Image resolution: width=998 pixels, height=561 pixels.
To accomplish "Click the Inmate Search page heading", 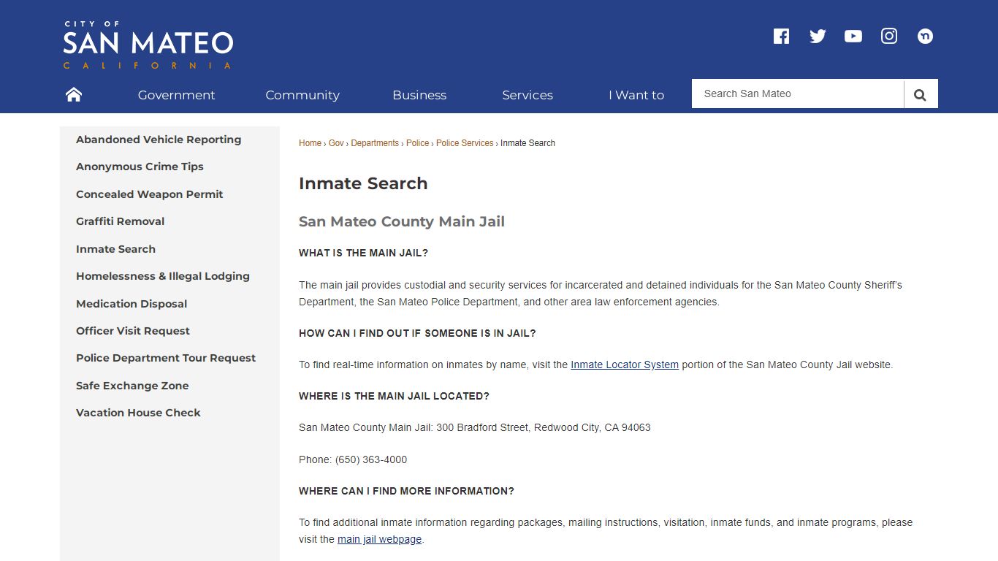I will pos(363,183).
